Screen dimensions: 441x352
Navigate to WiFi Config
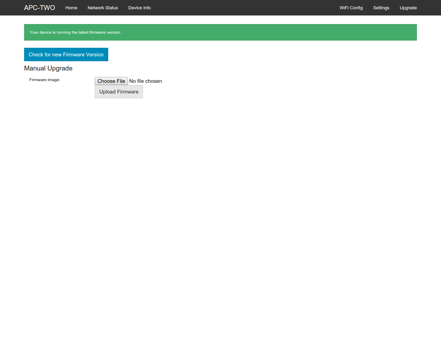351,8
